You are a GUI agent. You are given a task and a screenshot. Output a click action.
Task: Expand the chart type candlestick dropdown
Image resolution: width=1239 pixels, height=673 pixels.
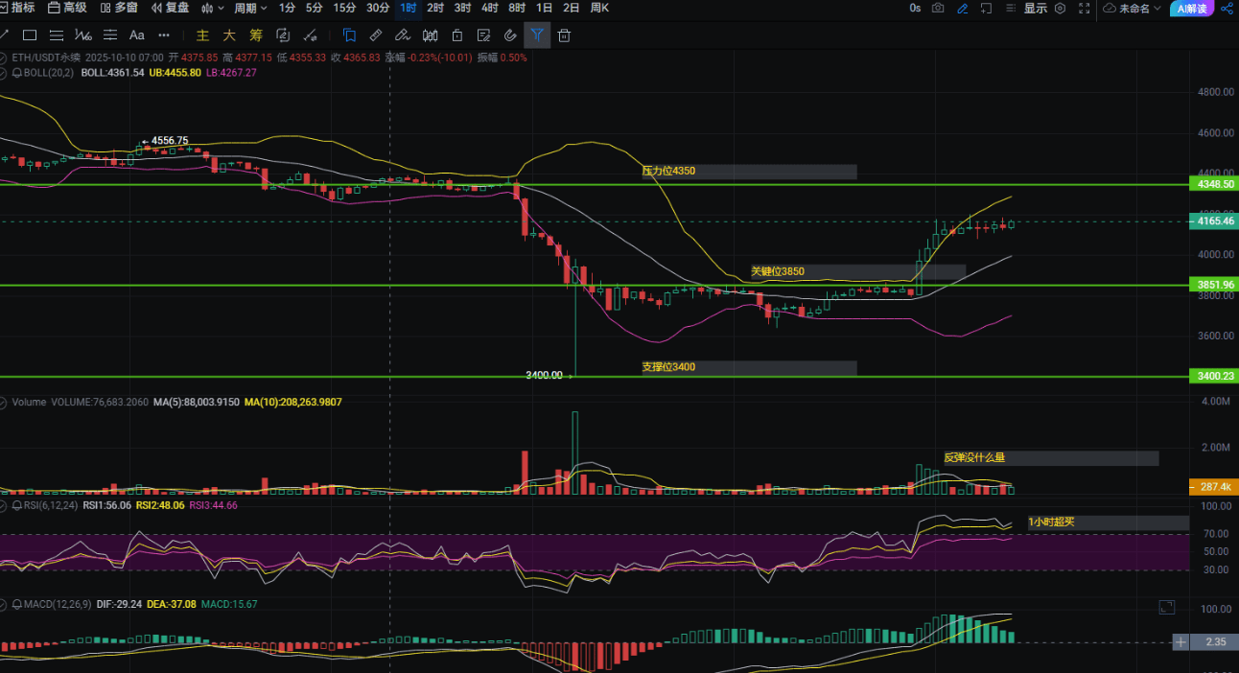(x=211, y=8)
